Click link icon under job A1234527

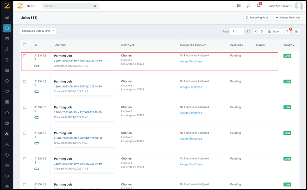pyautogui.click(x=37, y=66)
